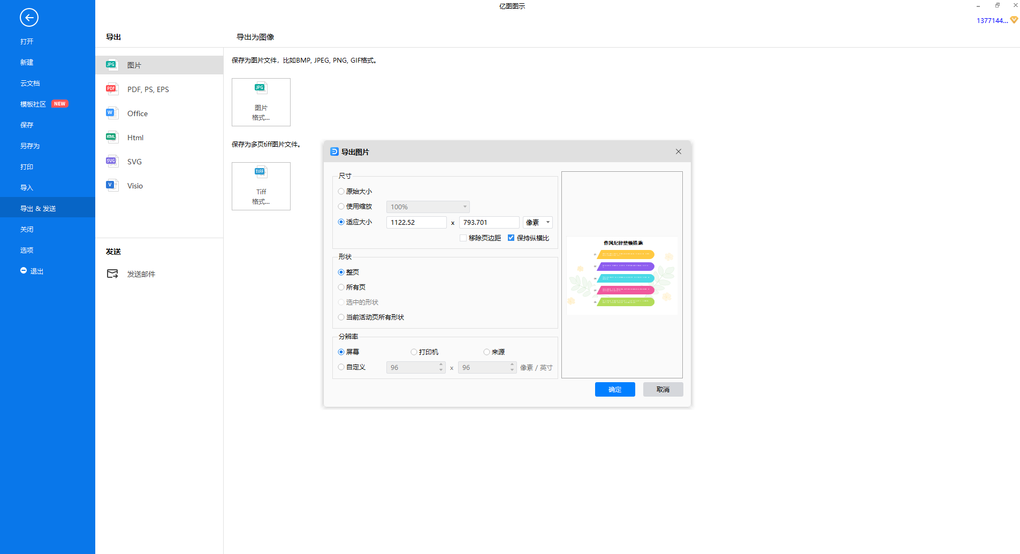
Task: Click the account name 1377144...
Action: coord(992,20)
